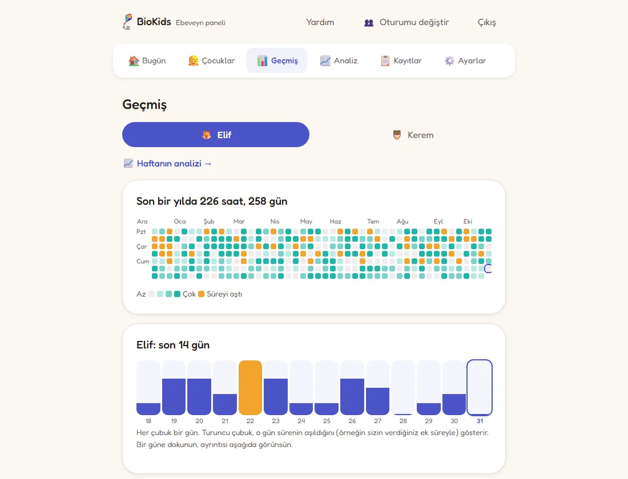Click the orange Süreyi aştı legend swatch
The image size is (628, 479).
click(202, 294)
